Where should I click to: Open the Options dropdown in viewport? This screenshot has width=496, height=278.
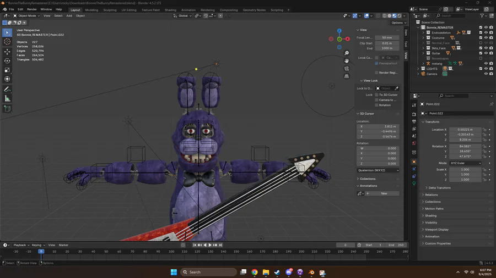click(x=398, y=23)
